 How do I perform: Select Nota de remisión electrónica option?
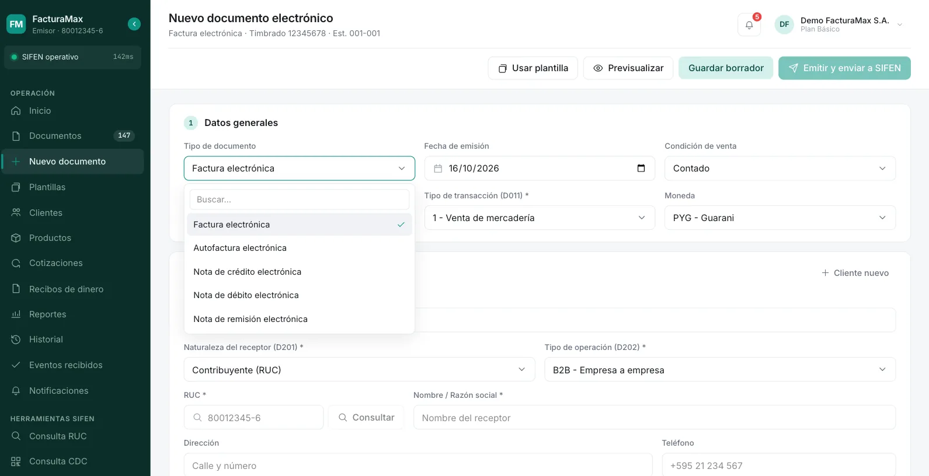coord(300,319)
